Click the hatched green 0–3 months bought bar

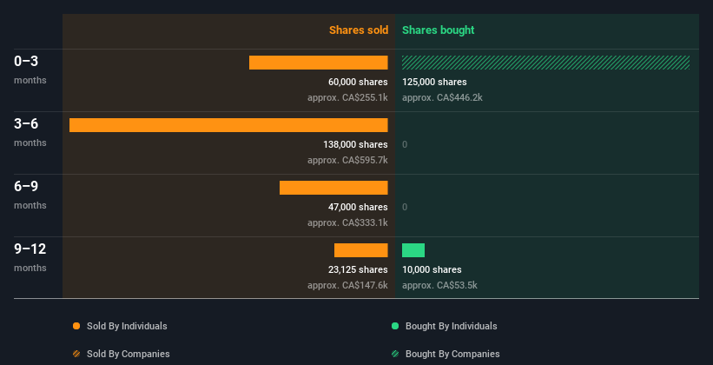click(x=545, y=63)
